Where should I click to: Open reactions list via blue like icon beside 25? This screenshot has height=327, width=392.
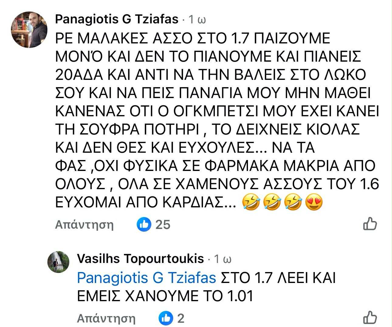pos(144,224)
